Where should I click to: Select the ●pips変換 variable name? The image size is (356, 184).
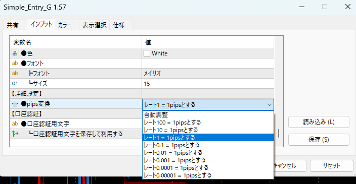35,104
